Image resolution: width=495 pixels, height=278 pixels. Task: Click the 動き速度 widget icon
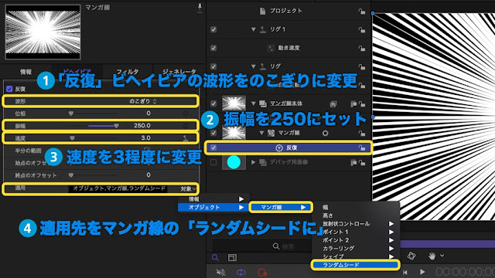(271, 48)
